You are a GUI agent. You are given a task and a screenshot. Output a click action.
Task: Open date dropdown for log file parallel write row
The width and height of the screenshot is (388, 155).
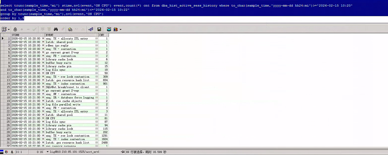tap(43, 104)
